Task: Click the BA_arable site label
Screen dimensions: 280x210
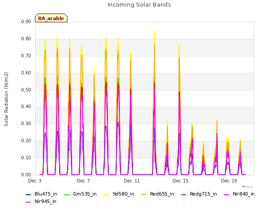Action: (51, 18)
